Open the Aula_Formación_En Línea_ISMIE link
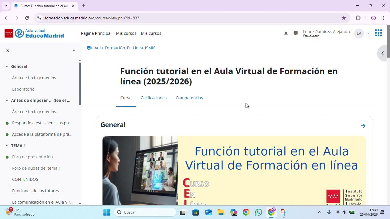This screenshot has width=390, height=219. [x=125, y=48]
